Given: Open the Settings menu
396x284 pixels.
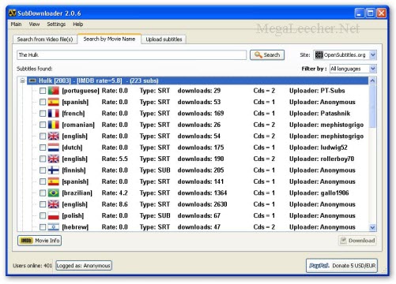Looking at the screenshot, I should point(56,24).
